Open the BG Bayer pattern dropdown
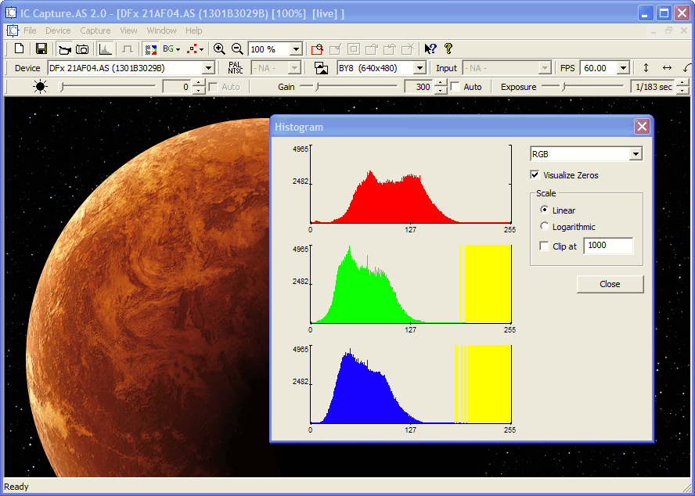695x496 pixels. (x=171, y=49)
